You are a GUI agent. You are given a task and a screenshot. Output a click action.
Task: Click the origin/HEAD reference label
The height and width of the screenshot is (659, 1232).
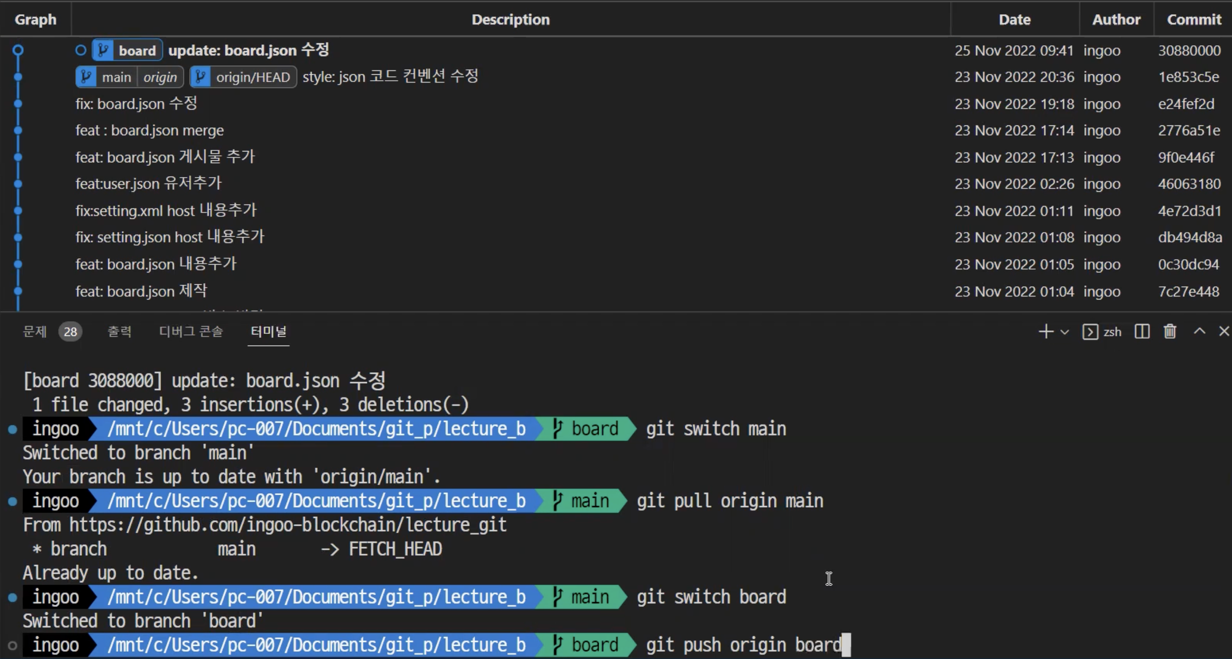253,77
